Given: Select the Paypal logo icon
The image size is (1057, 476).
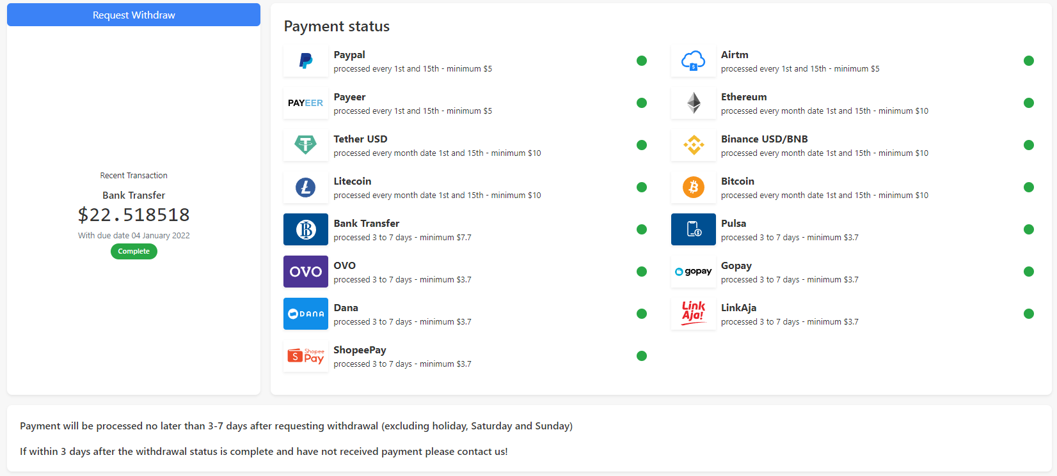Looking at the screenshot, I should (x=306, y=61).
